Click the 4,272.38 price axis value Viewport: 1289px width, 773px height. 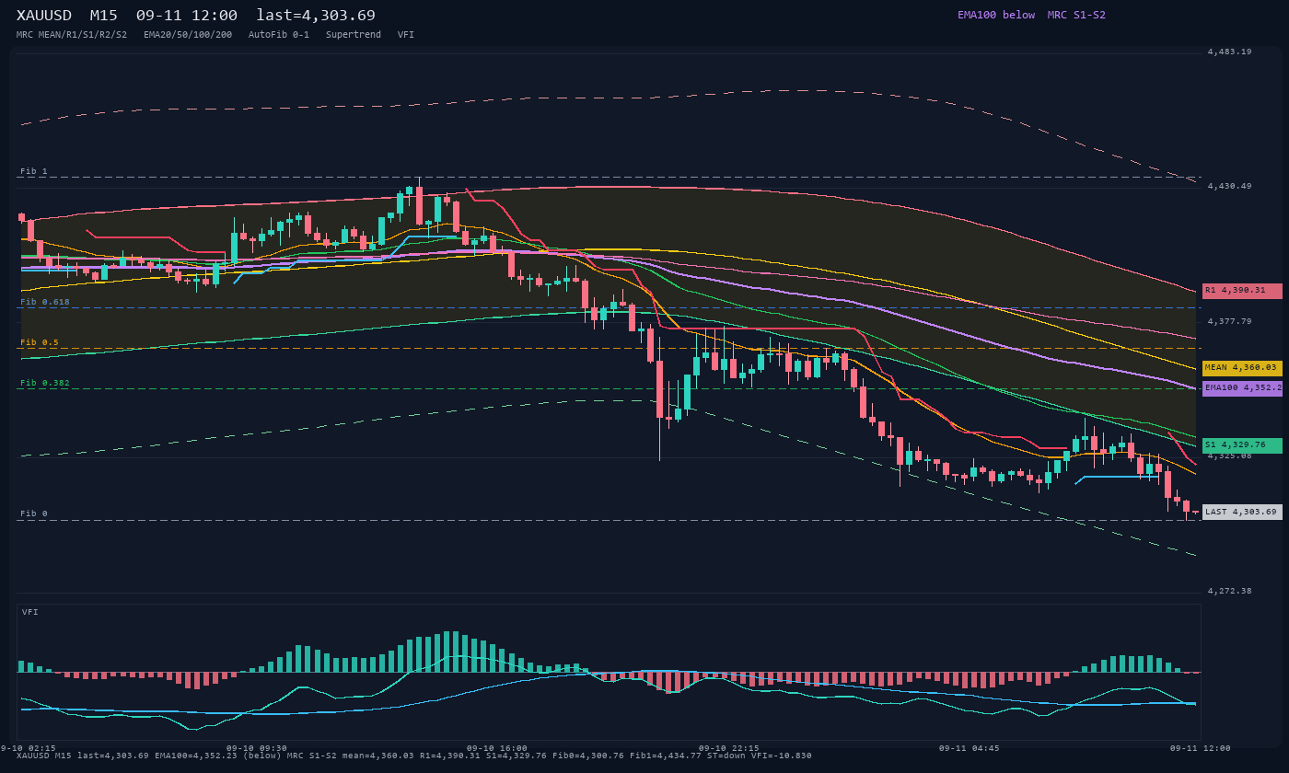coord(1230,591)
